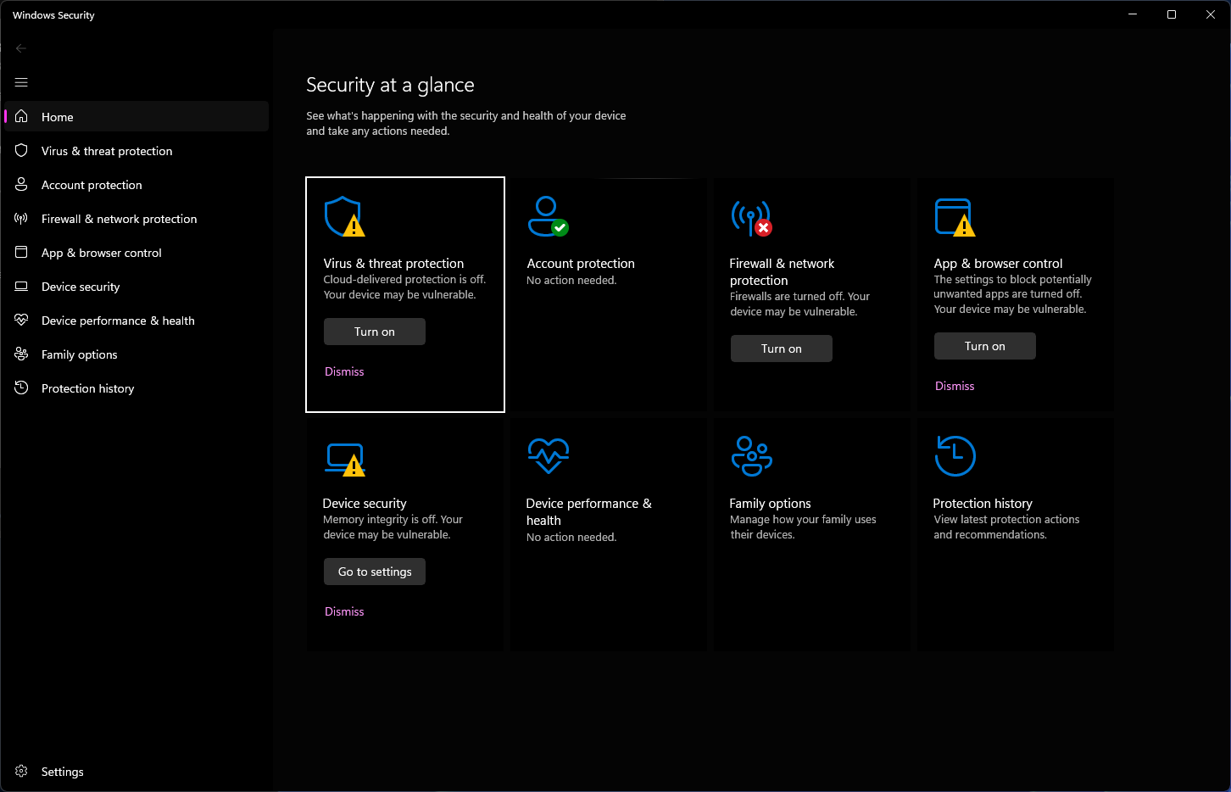Open the Device security tile title
1231x792 pixels.
pyautogui.click(x=365, y=504)
